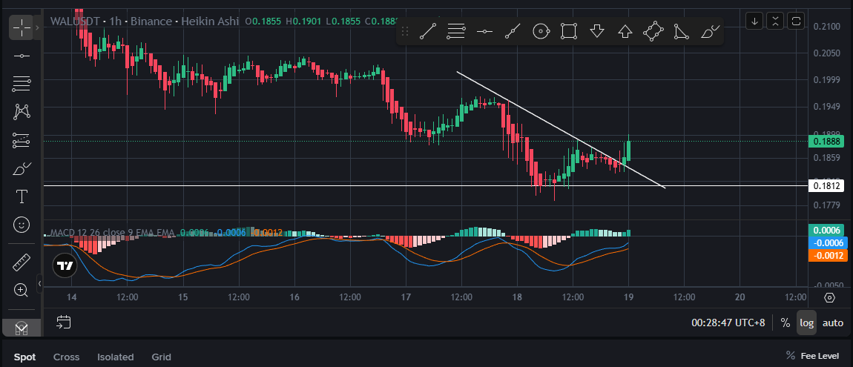This screenshot has width=853, height=367.
Task: Select the ruler measure tool
Action: pyautogui.click(x=22, y=262)
